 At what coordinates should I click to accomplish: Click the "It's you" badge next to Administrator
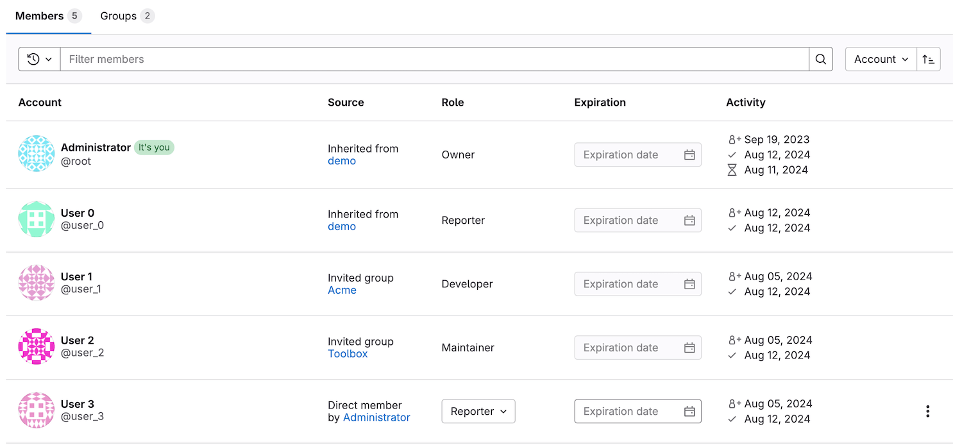point(154,147)
